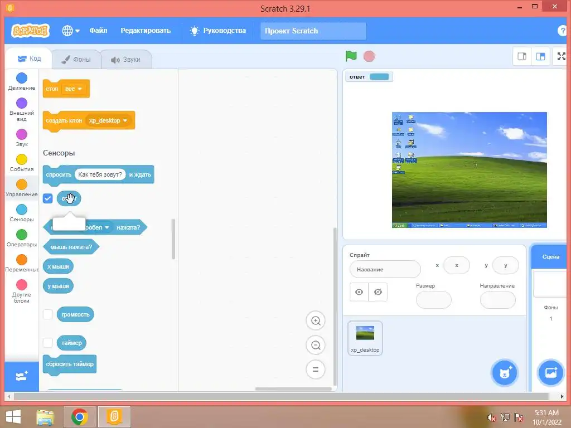Zoom out the code workspace

pos(316,345)
